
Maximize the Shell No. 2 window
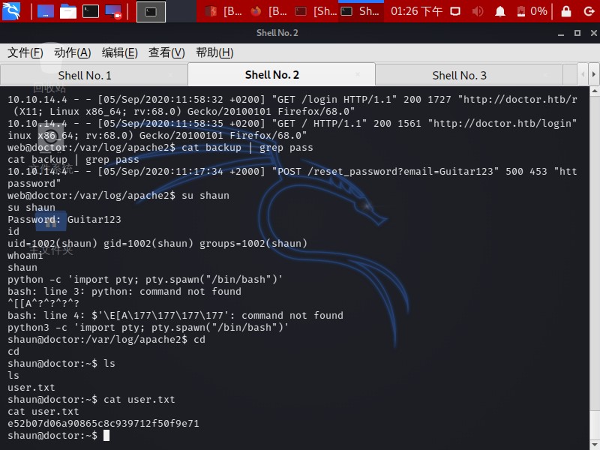[577, 33]
